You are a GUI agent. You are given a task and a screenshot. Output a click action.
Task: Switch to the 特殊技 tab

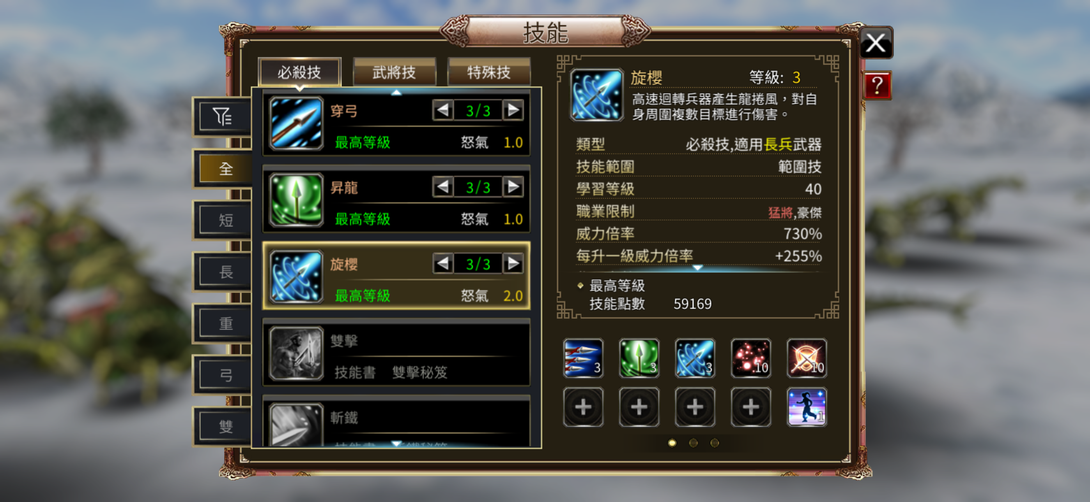[x=489, y=72]
